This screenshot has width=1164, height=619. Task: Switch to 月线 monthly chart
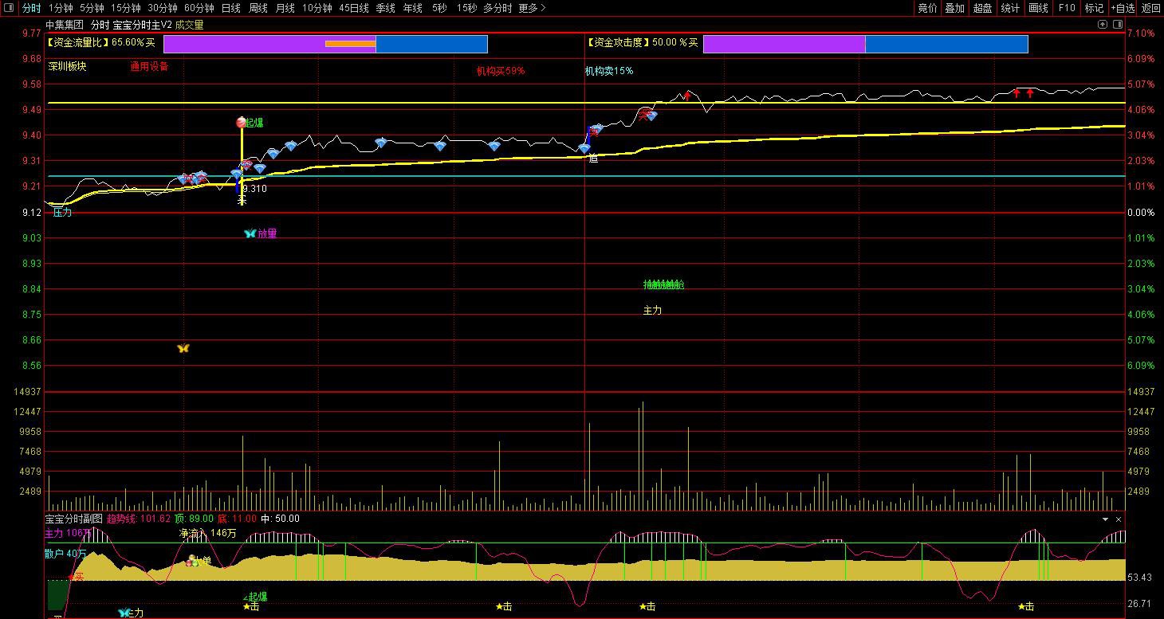285,8
